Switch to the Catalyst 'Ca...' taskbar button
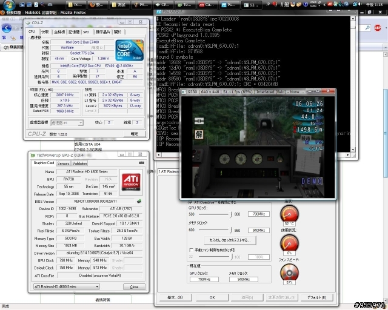This screenshot has height=310, width=388. click(207, 5)
